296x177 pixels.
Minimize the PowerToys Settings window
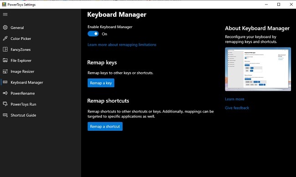[x=266, y=5]
